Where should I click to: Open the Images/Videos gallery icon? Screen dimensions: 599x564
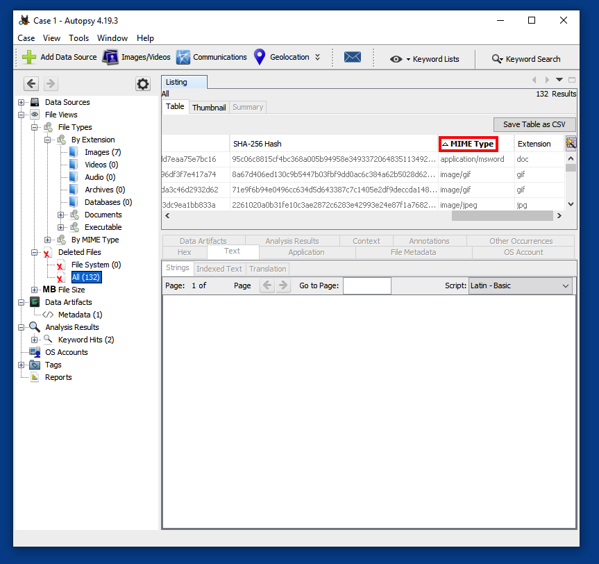click(x=110, y=57)
